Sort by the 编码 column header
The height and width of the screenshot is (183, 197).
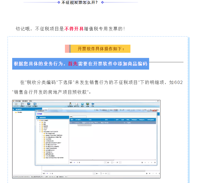tap(72, 120)
